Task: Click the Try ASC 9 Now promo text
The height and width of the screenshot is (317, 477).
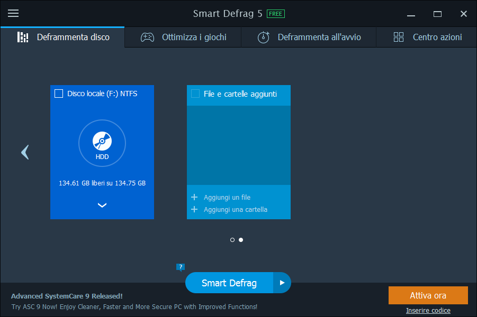Action: (x=134, y=307)
